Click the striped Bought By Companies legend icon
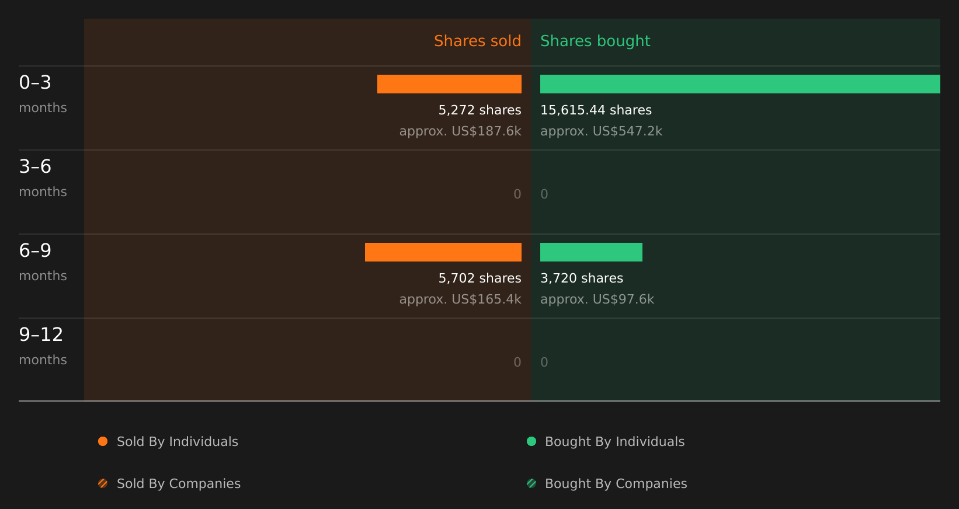959x509 pixels. (531, 483)
